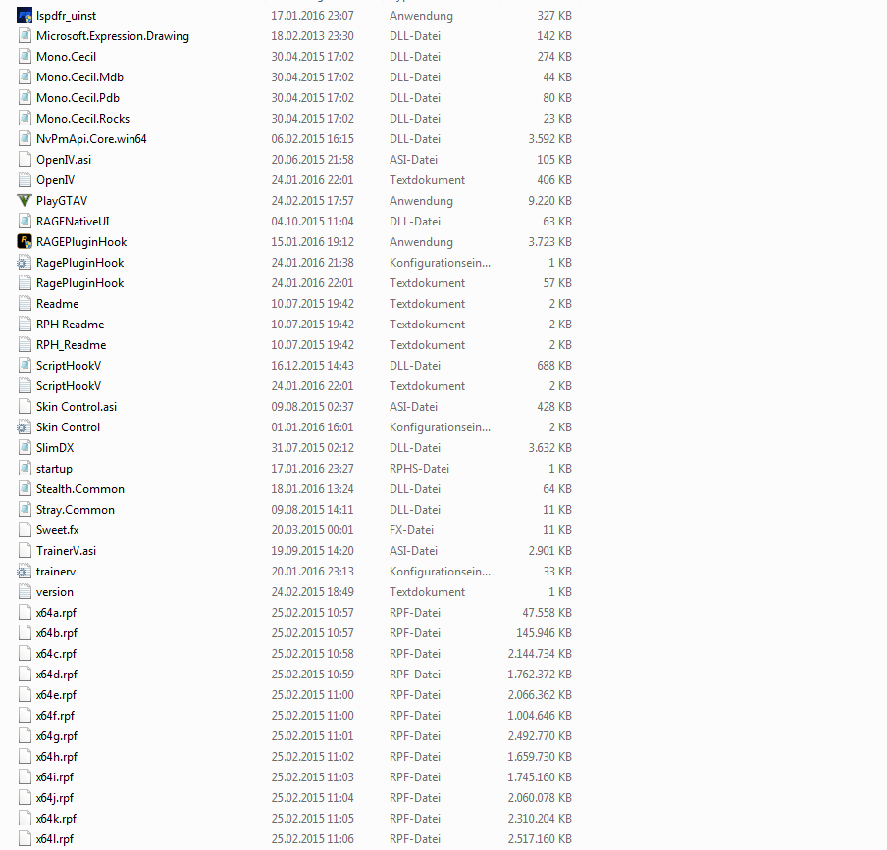Click the date 06.02.2015 16:15

(x=312, y=139)
